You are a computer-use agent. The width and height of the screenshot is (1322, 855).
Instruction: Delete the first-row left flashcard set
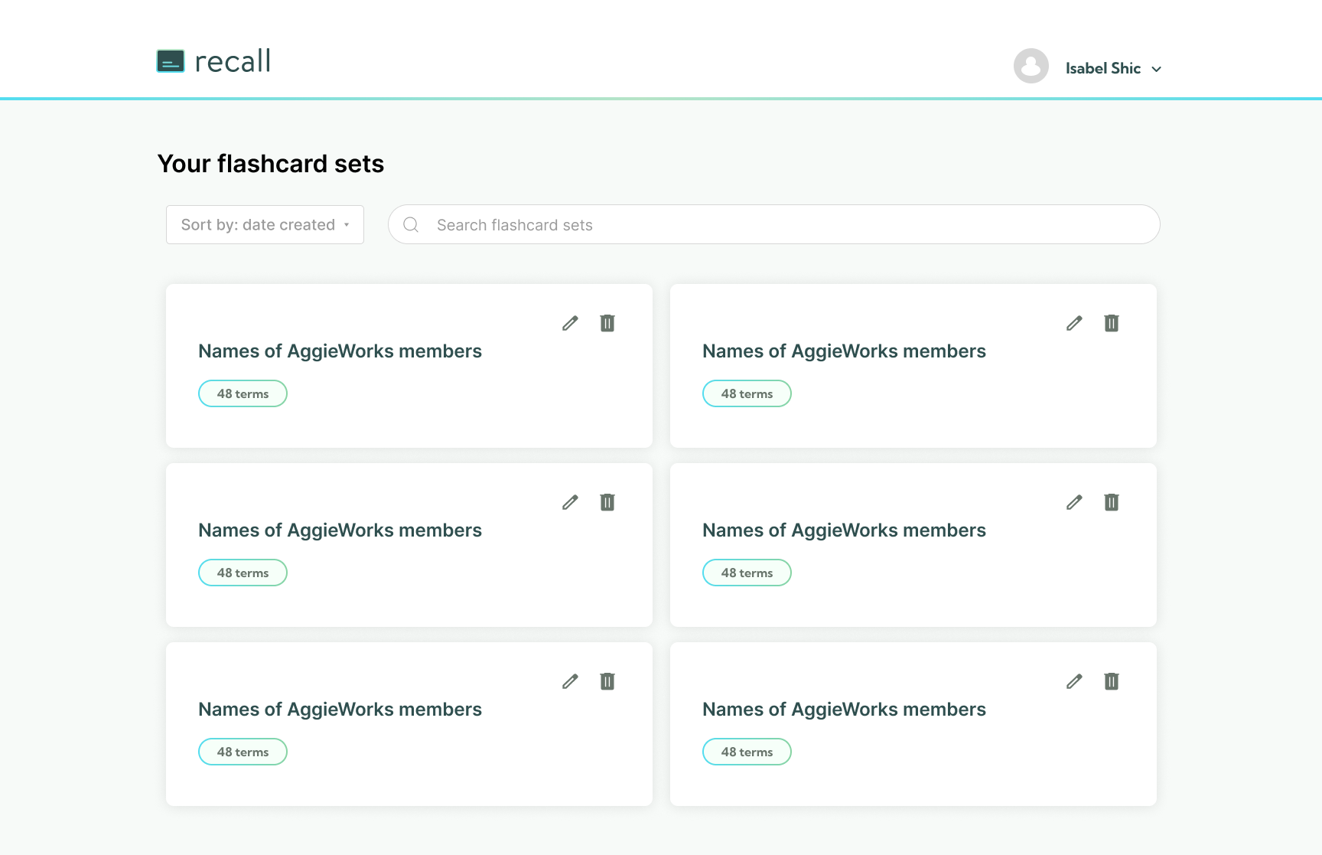(607, 323)
